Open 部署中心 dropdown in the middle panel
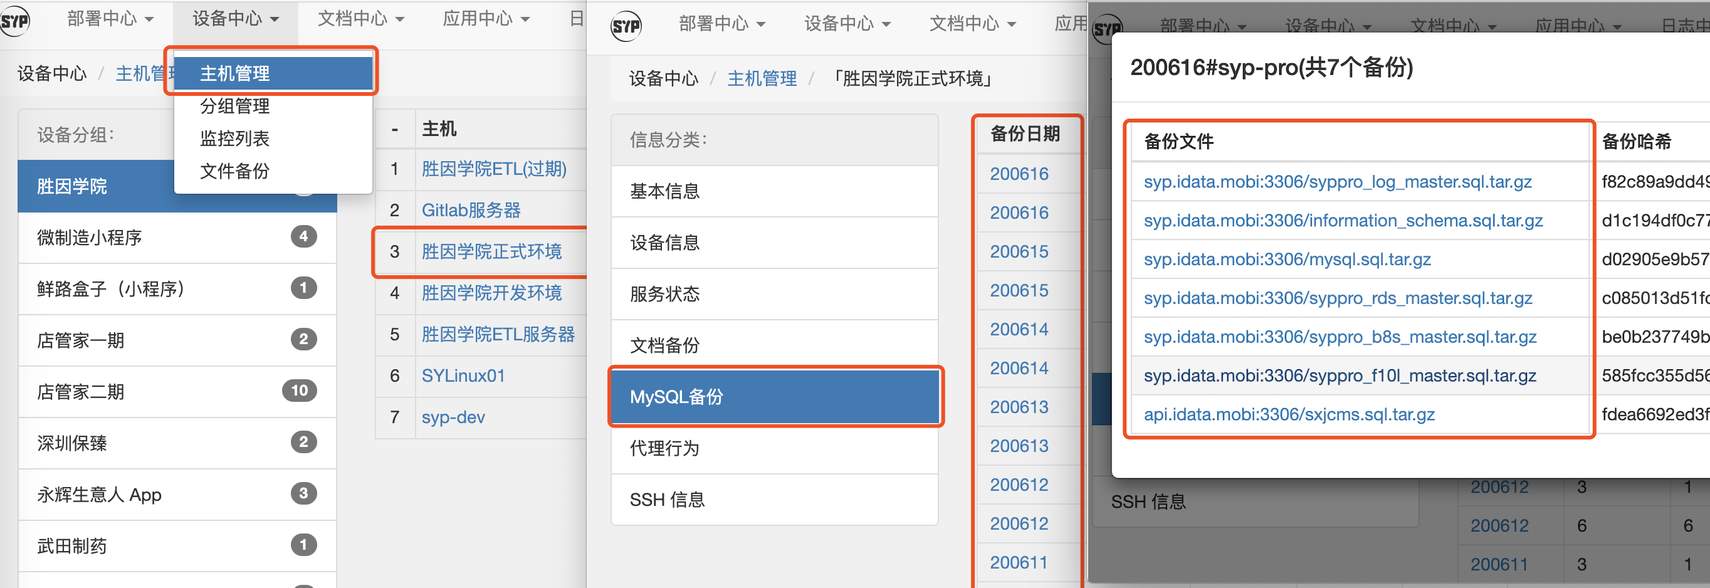The width and height of the screenshot is (1710, 588). coord(722,24)
